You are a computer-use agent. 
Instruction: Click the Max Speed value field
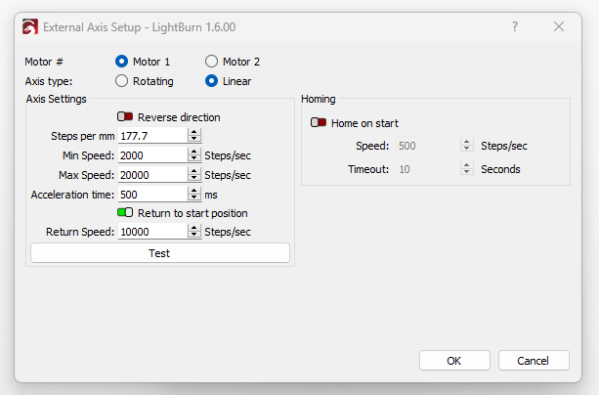tap(151, 175)
